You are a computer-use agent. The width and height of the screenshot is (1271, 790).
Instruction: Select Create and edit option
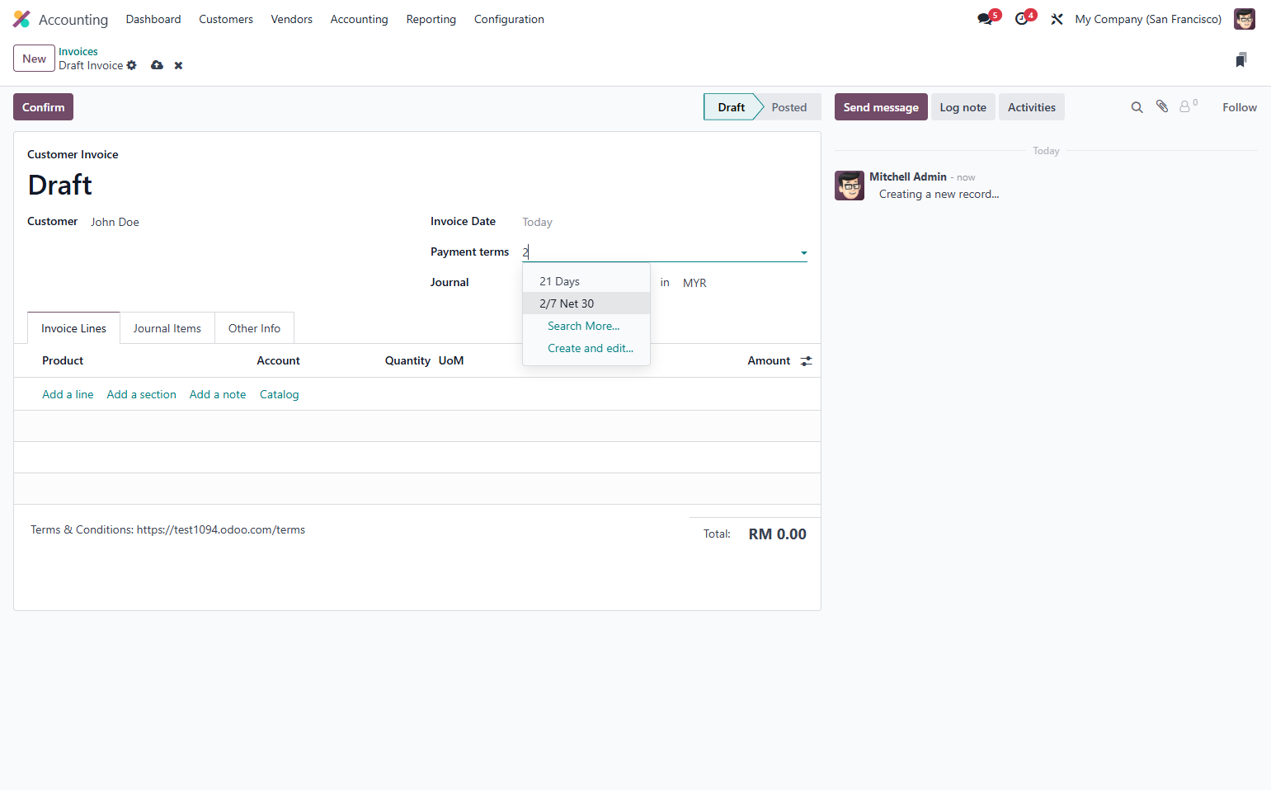click(x=586, y=348)
